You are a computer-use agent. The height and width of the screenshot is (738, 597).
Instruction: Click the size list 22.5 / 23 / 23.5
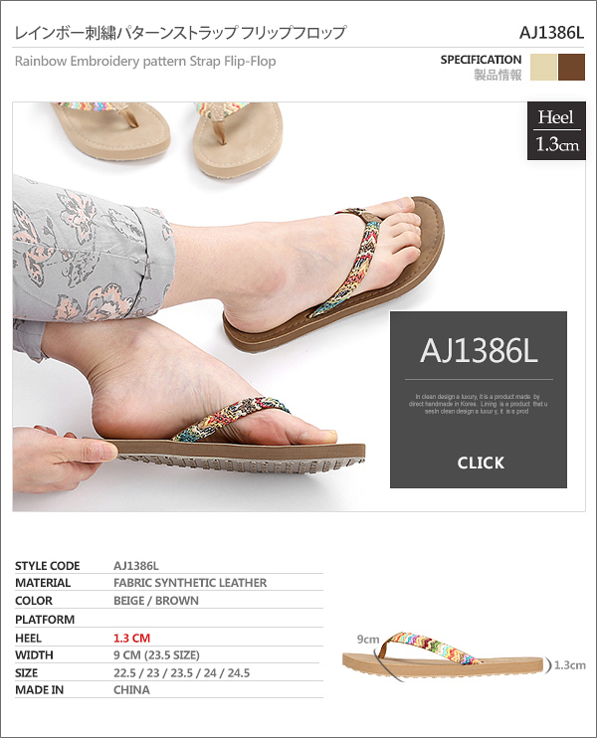(181, 673)
